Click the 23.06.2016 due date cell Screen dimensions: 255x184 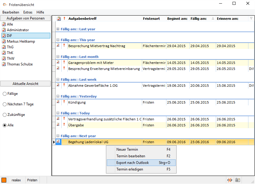202,142
